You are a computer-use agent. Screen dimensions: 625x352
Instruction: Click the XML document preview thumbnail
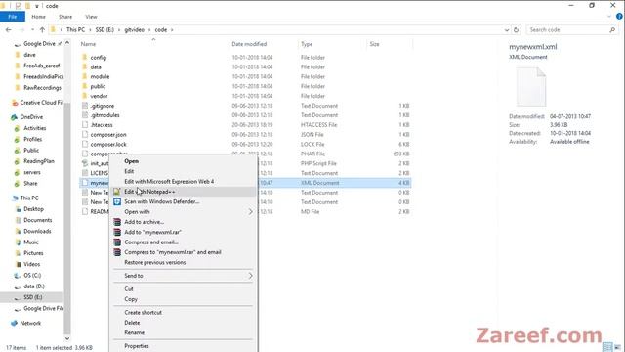point(531,87)
